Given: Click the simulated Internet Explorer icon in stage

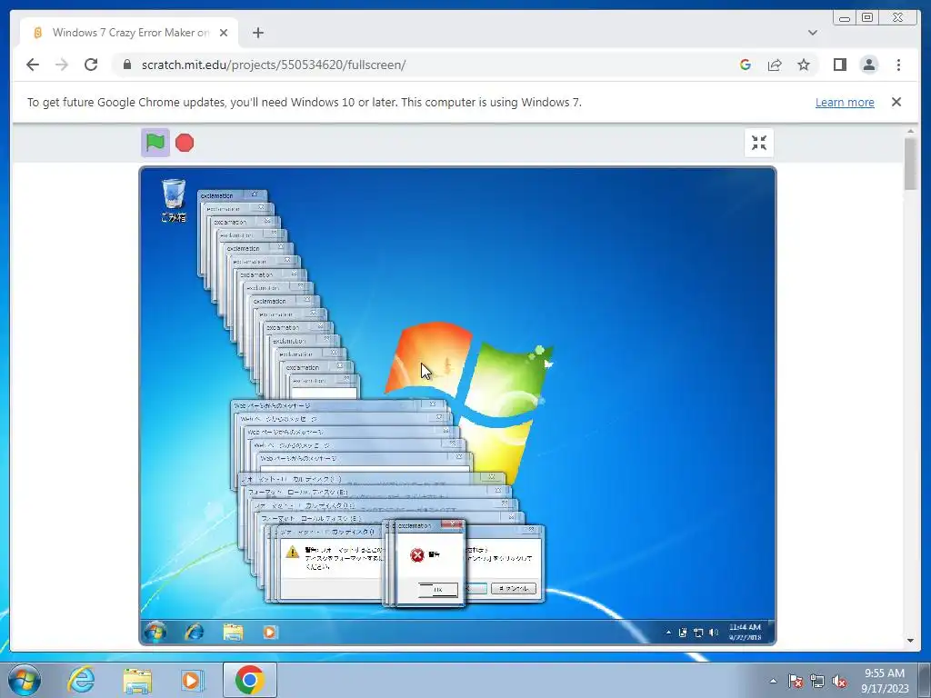Looking at the screenshot, I should [195, 633].
